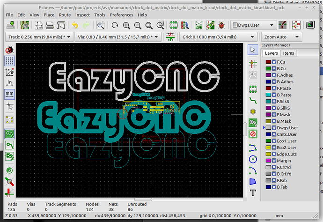Viewport: 323px width, 222px height.
Task: Select the Add keepout area tool
Action: click(x=253, y=134)
